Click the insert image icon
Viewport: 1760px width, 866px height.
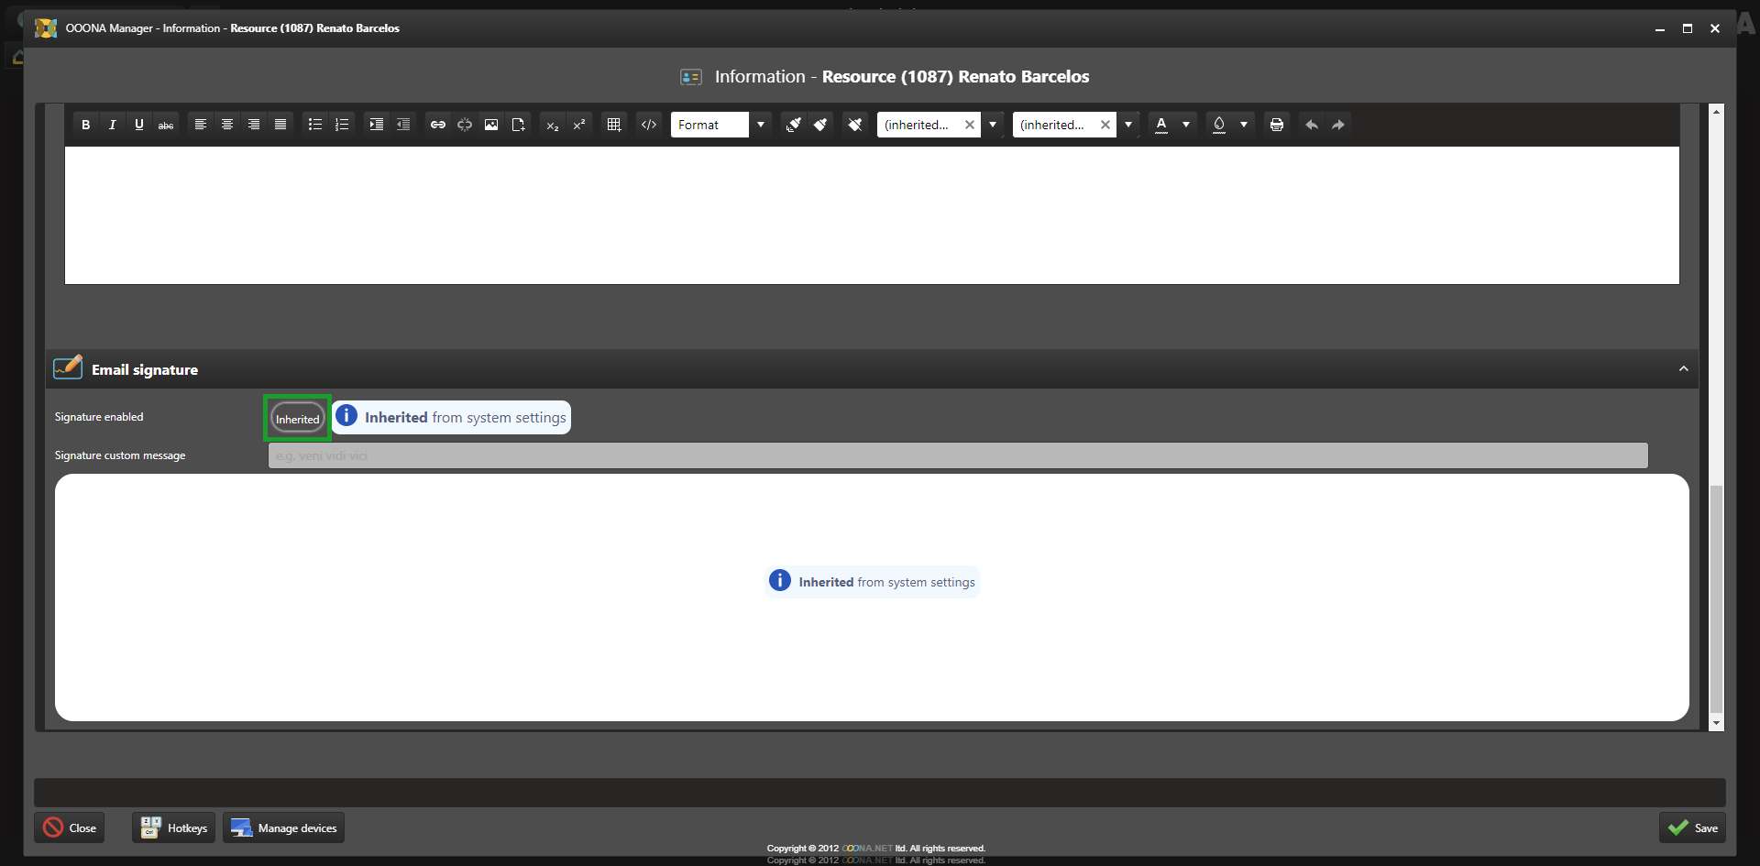[491, 125]
